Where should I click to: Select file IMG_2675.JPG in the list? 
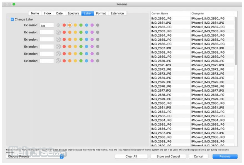(161, 82)
